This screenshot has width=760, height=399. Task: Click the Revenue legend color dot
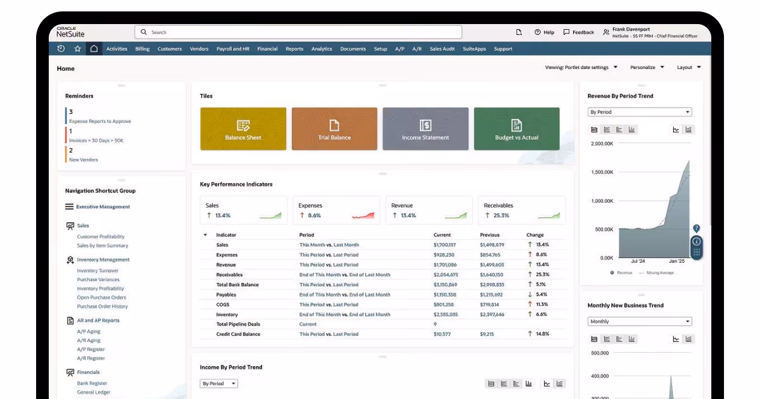pyautogui.click(x=612, y=273)
